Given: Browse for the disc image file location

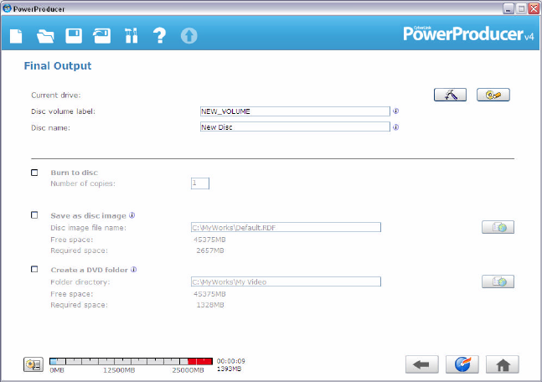Looking at the screenshot, I should (498, 227).
